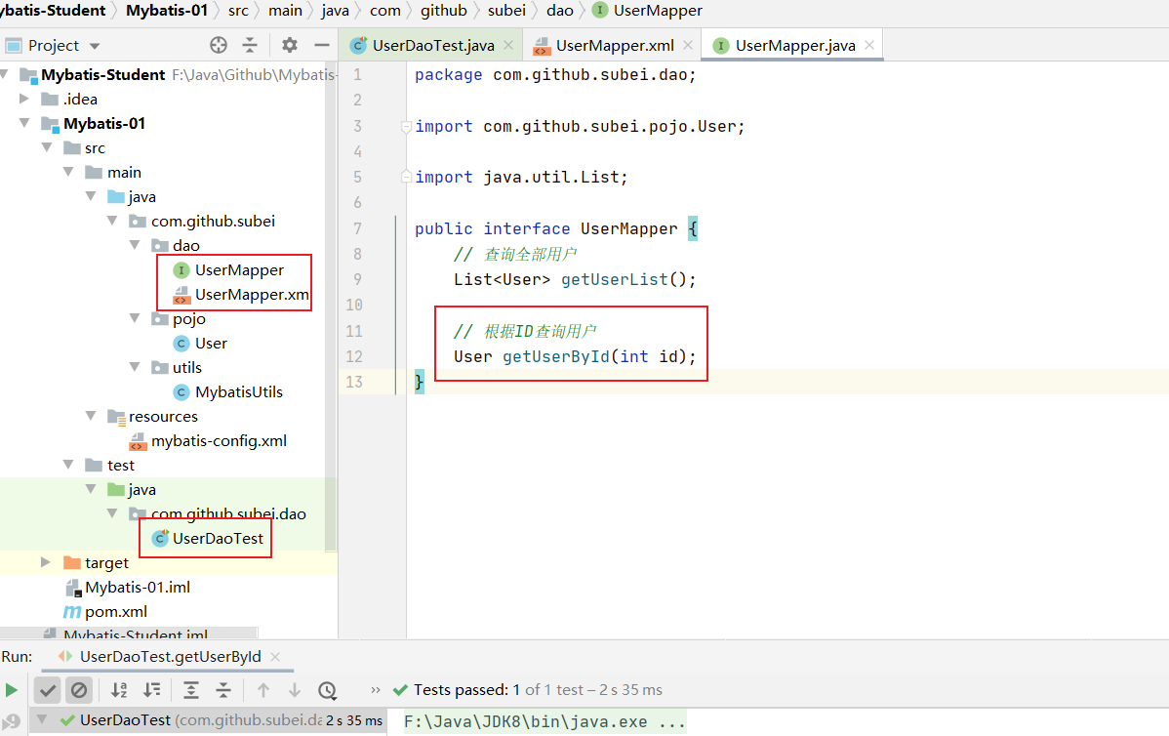Image resolution: width=1169 pixels, height=736 pixels.
Task: Open pom.xml in project tree
Action: (115, 611)
